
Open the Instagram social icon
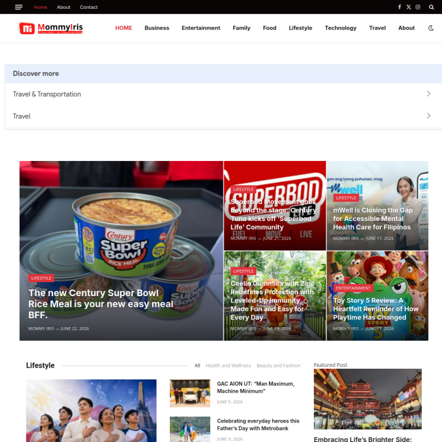pyautogui.click(x=418, y=7)
